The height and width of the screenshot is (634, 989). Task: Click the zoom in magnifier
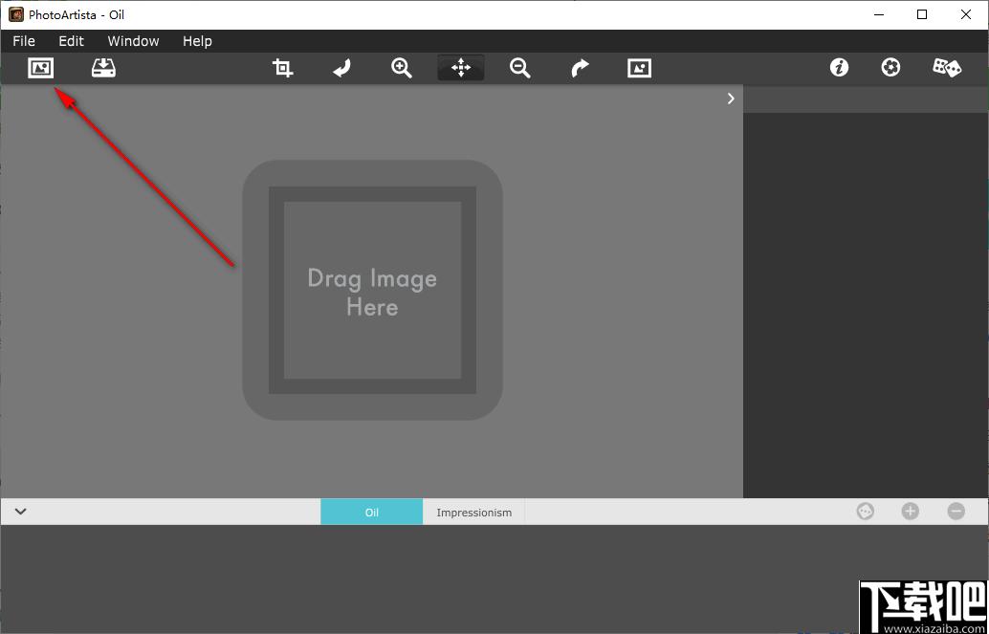pyautogui.click(x=401, y=68)
